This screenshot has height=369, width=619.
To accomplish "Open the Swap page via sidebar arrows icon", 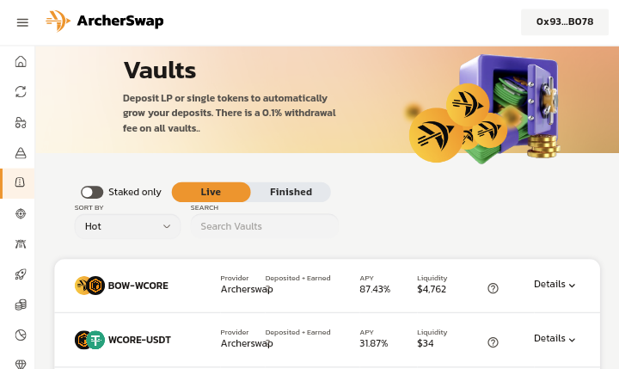I will coord(21,91).
